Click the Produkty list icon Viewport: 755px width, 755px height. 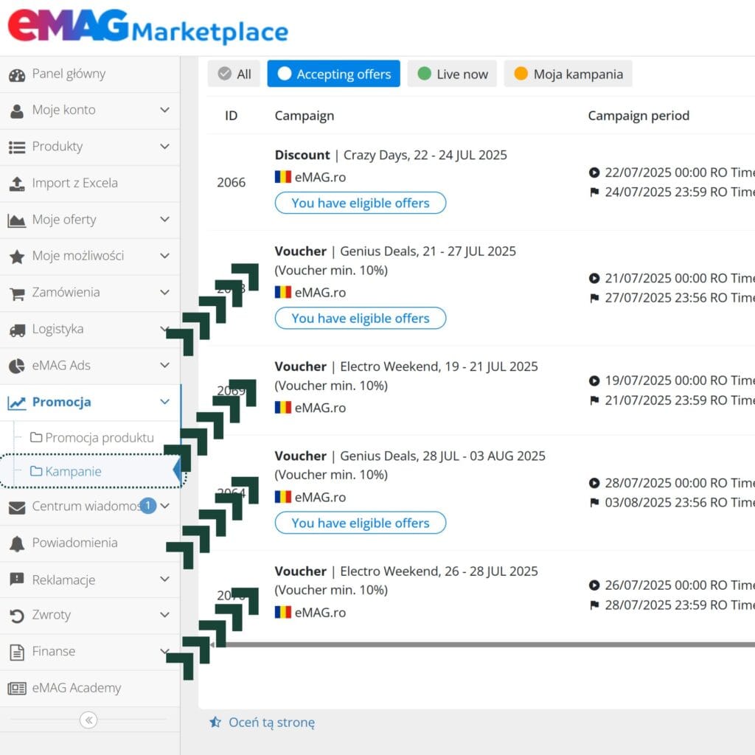[17, 147]
